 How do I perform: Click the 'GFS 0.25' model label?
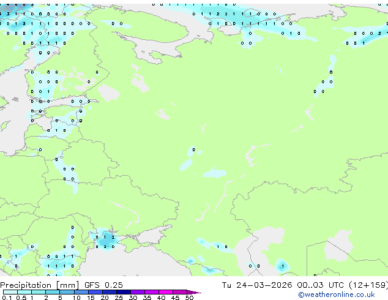[x=103, y=285]
